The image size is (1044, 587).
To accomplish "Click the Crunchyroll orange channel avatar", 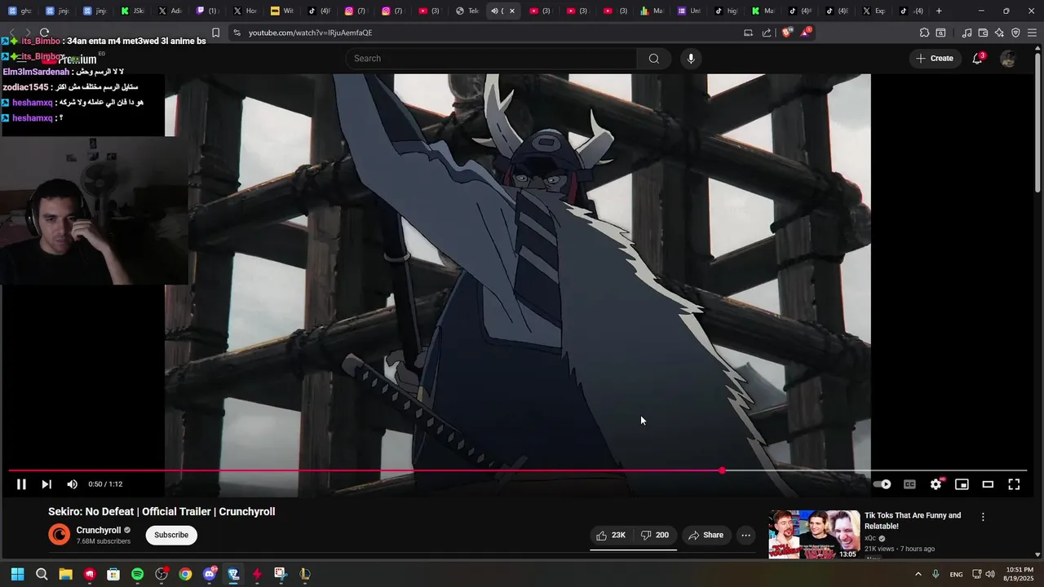I will tap(60, 535).
